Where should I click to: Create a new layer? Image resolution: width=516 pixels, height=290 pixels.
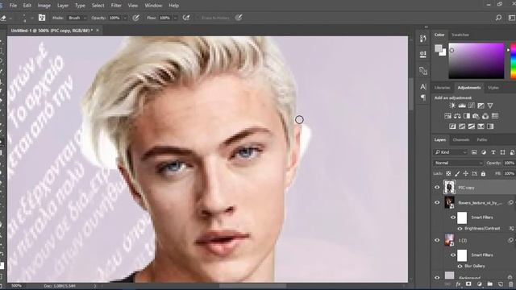point(501,284)
